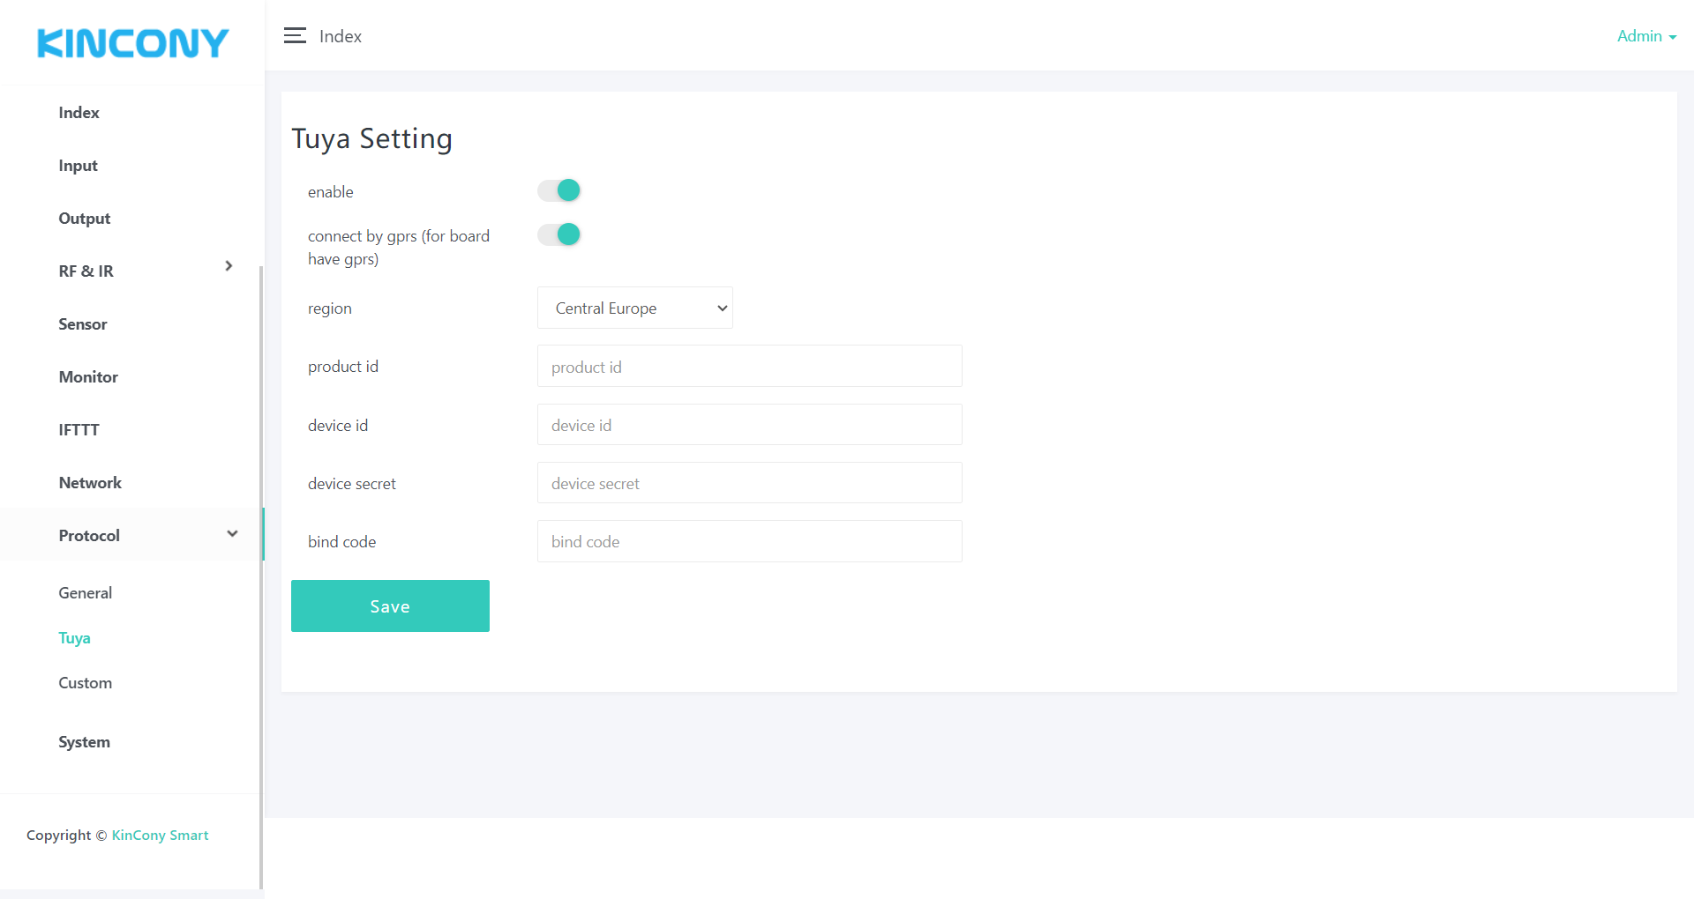
Task: Click into the bind code field
Action: click(749, 541)
